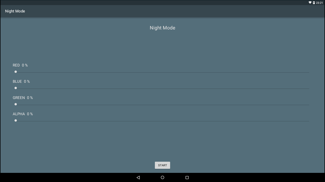Image resolution: width=325 pixels, height=182 pixels.
Task: Click the GREEN 0 % label
Action: tap(23, 98)
